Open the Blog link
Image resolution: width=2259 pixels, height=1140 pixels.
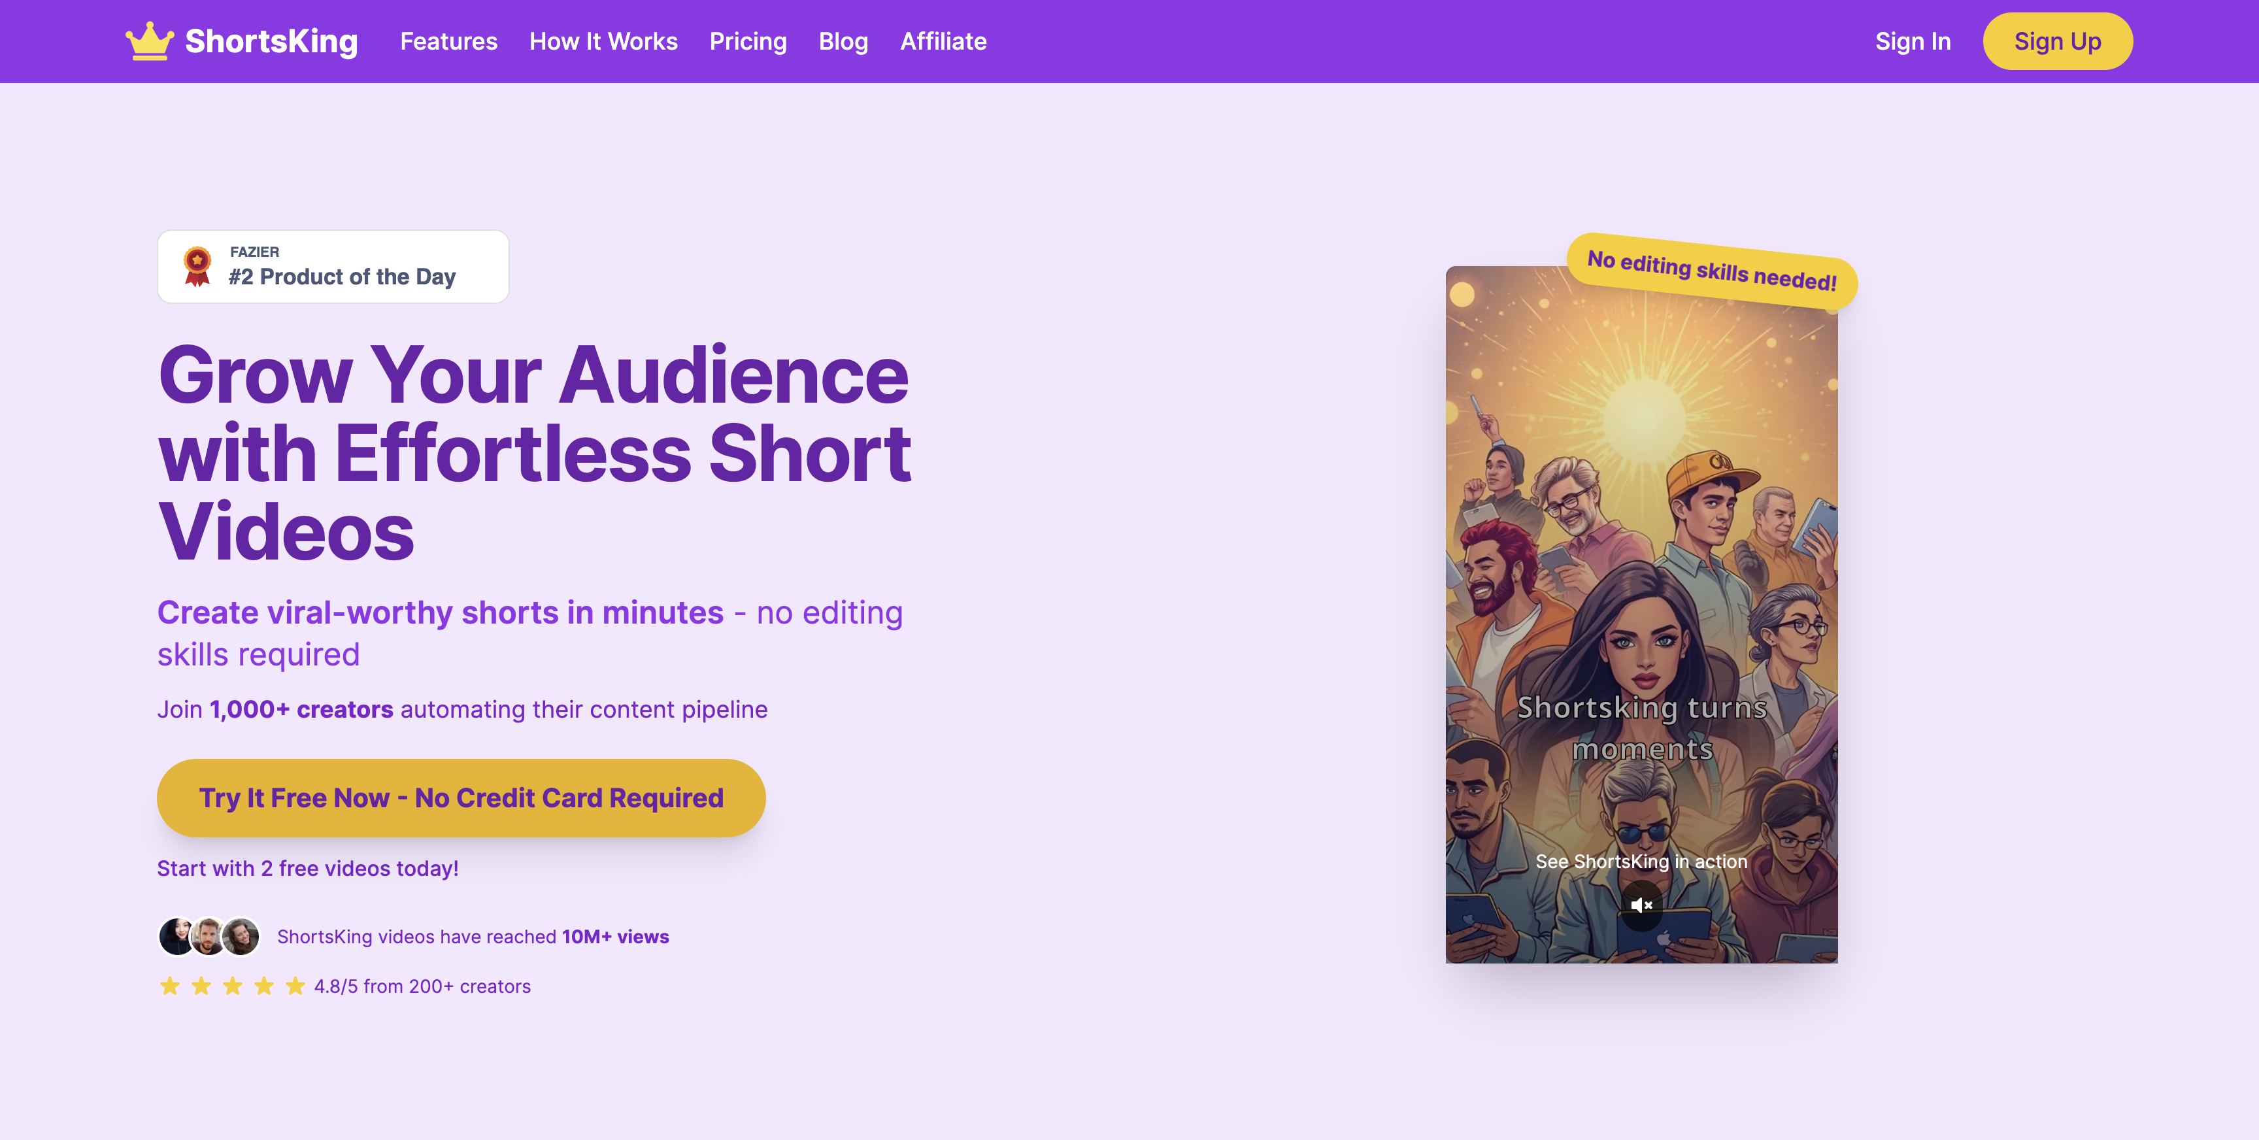tap(843, 41)
